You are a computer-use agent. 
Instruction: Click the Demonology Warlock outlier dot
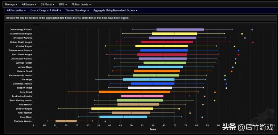pos(252,30)
